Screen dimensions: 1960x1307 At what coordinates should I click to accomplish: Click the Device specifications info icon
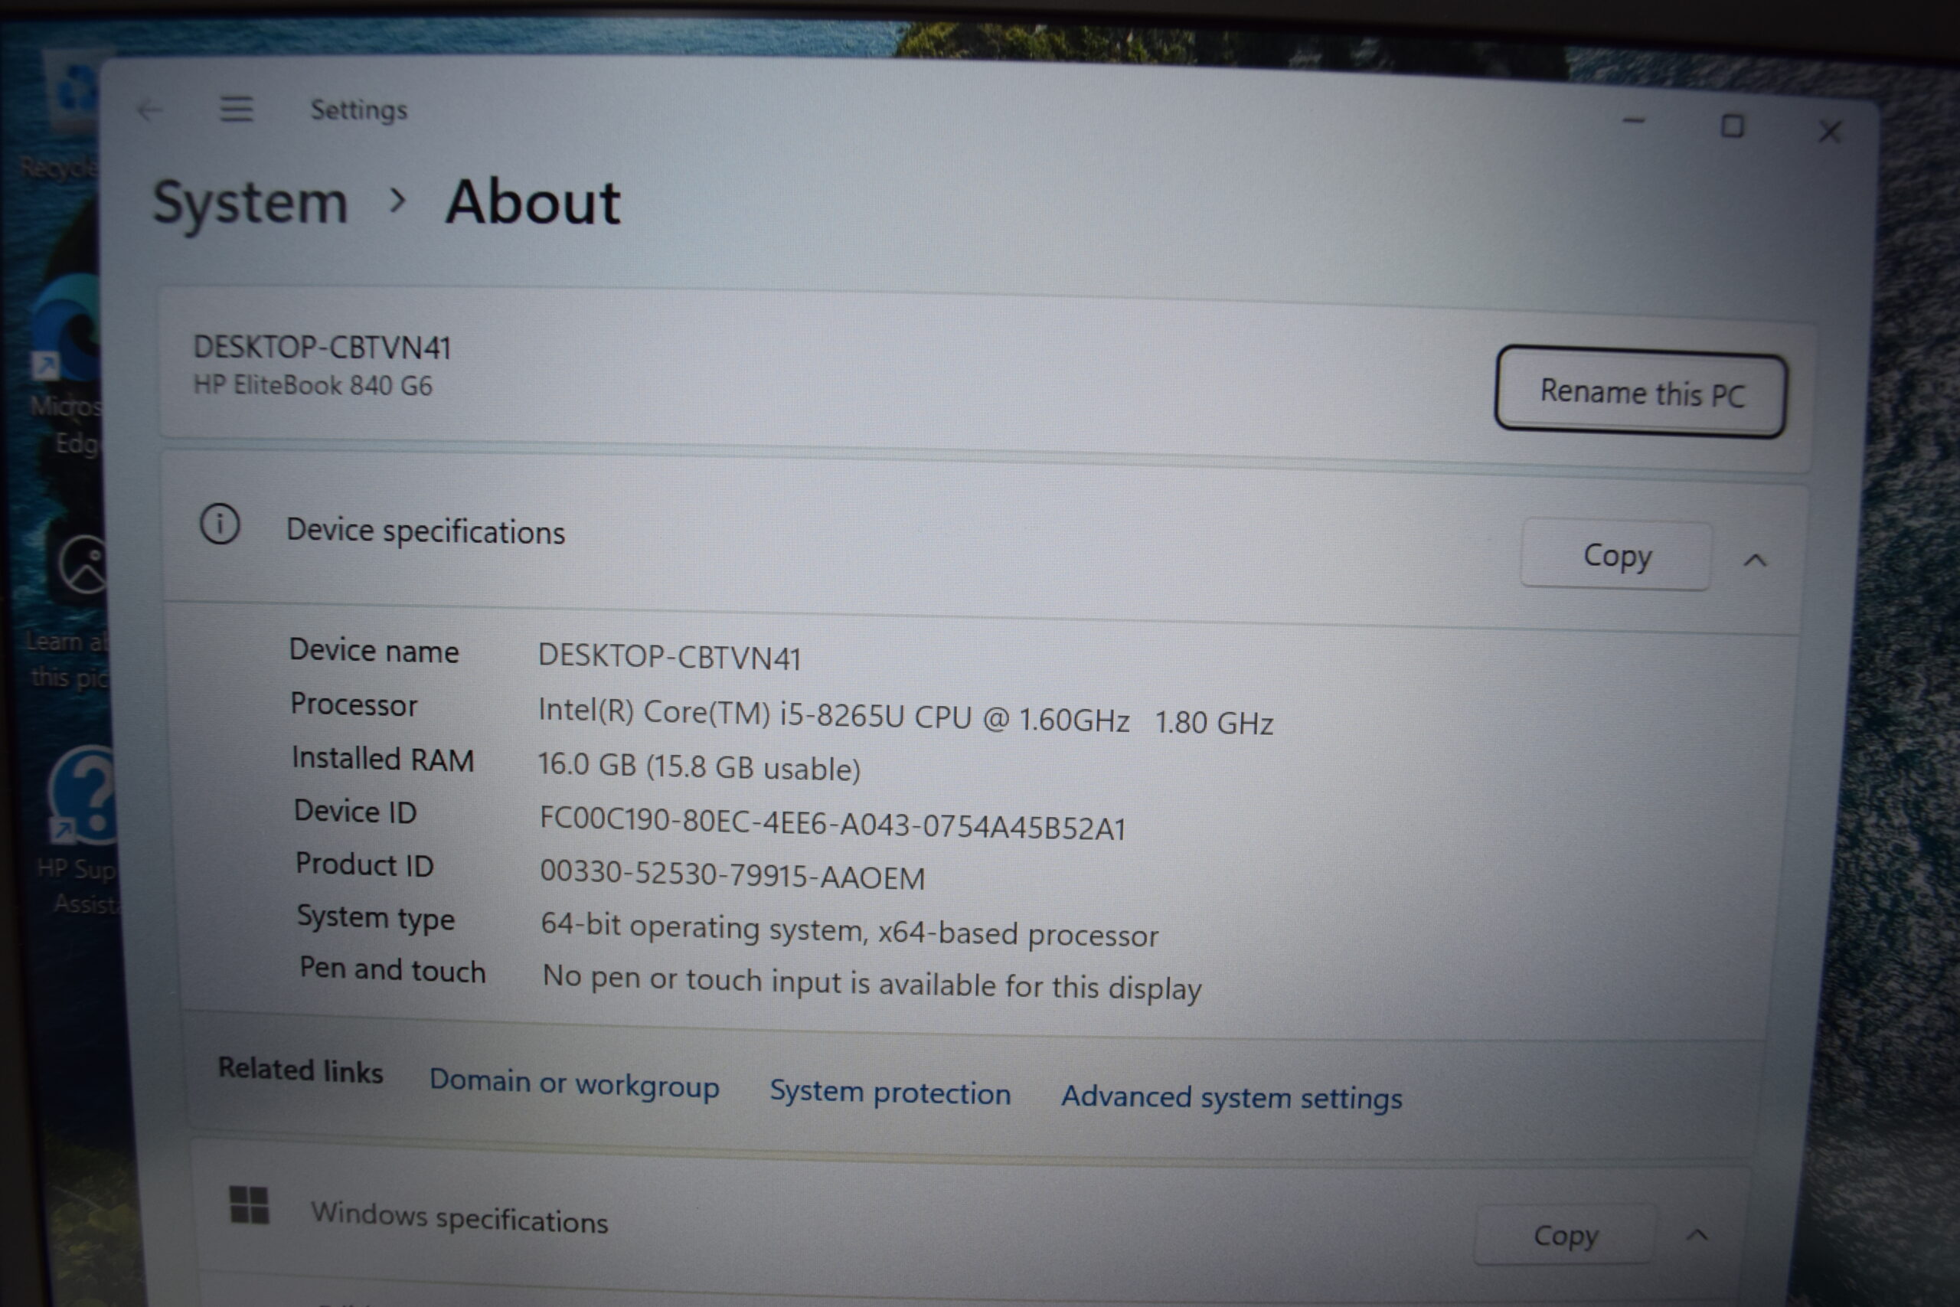point(220,524)
